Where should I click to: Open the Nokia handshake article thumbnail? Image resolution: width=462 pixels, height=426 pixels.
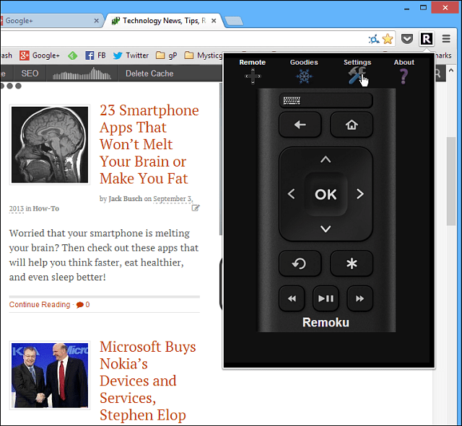tap(50, 376)
